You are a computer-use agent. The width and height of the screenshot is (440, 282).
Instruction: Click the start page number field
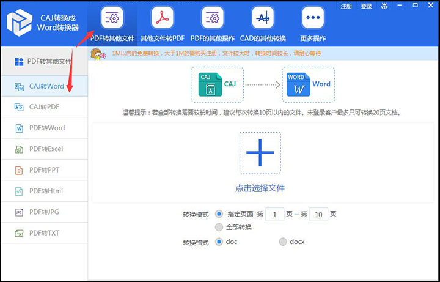pyautogui.click(x=275, y=215)
